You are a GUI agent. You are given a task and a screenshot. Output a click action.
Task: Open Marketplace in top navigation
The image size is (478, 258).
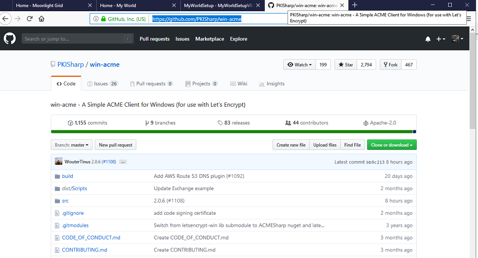click(210, 39)
